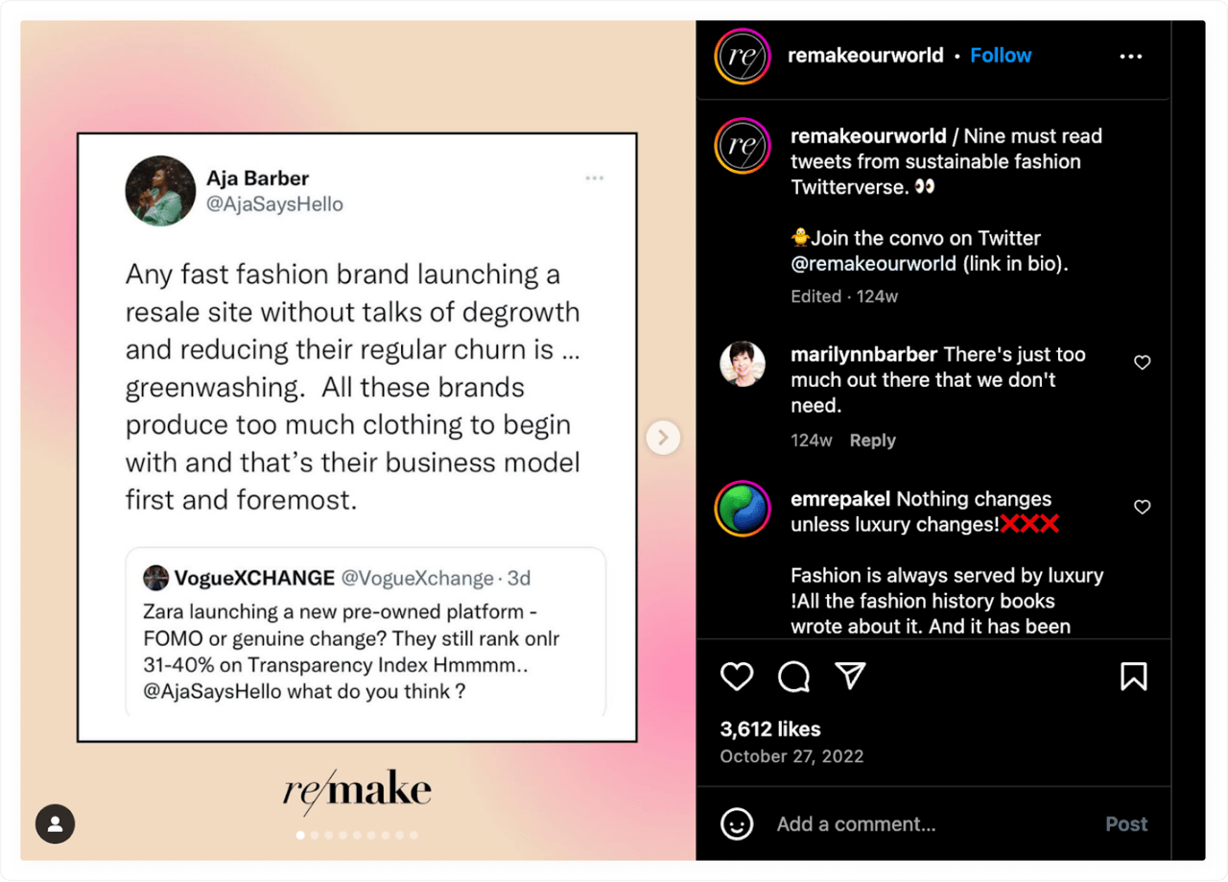Viewport: 1228px width, 882px height.
Task: Like marilynnbarber's comment
Action: 1142,363
